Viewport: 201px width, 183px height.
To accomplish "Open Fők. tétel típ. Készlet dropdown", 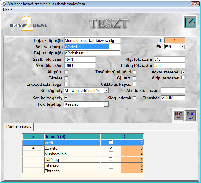I will tap(106, 104).
